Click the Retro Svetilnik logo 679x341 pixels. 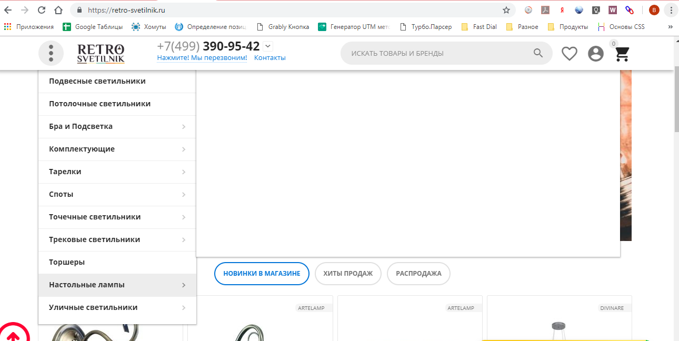(101, 53)
